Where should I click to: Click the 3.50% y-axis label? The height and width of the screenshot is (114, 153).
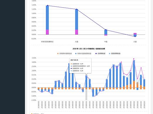tap(34, 58)
